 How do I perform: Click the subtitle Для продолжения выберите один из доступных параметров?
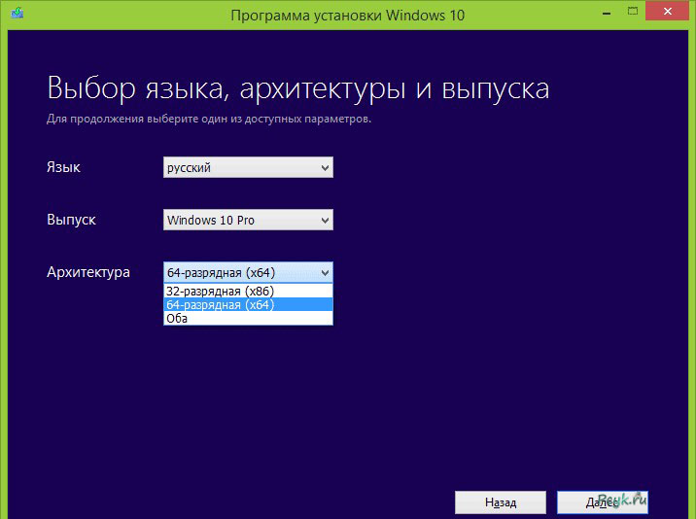[209, 119]
